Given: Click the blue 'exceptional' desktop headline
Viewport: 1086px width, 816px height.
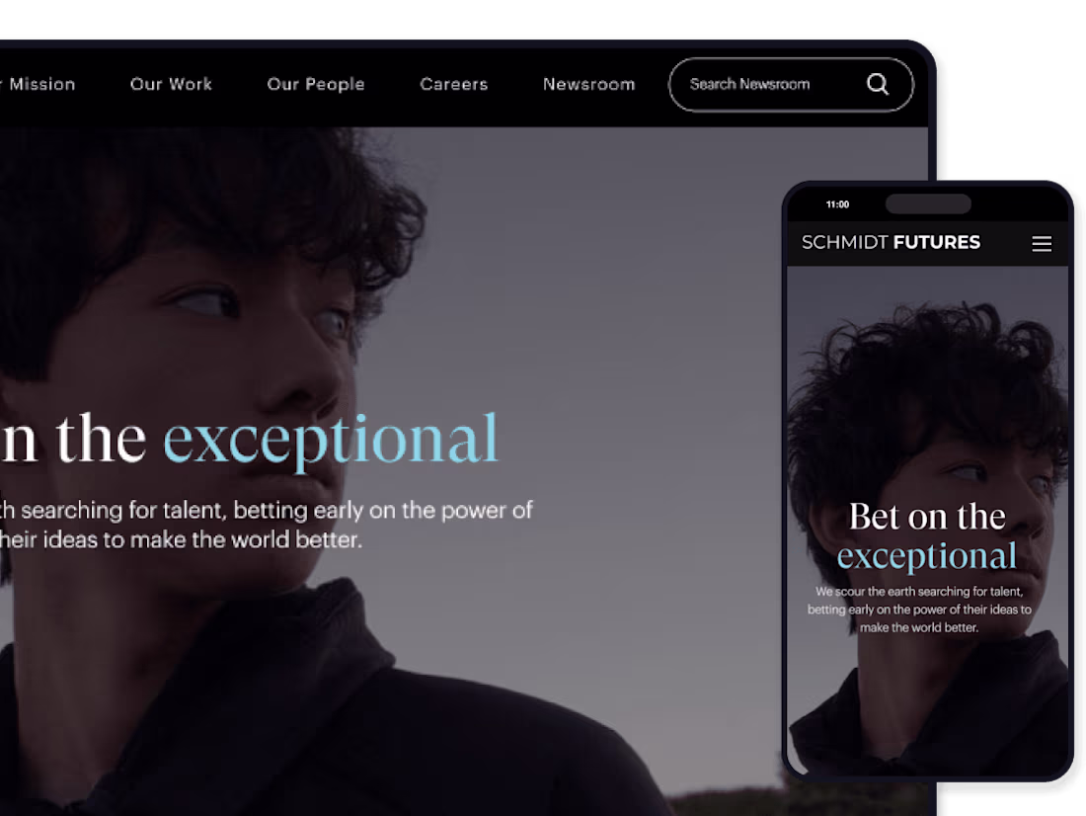Looking at the screenshot, I should pos(331,440).
